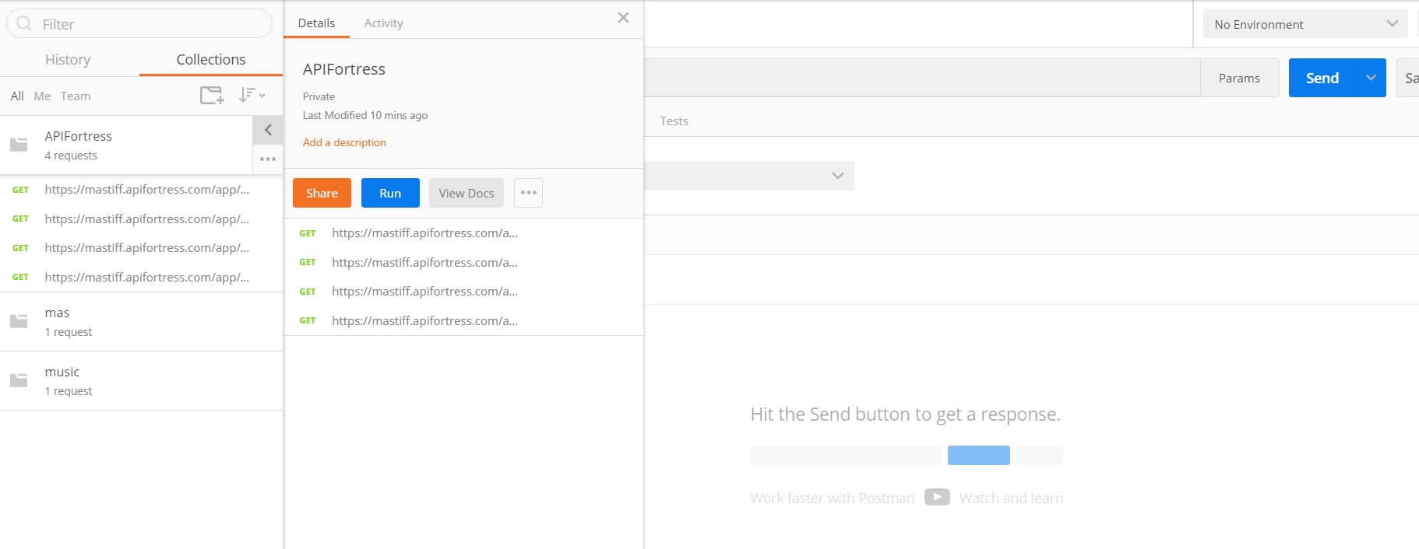Click the Params button
This screenshot has height=549, width=1419.
point(1238,78)
